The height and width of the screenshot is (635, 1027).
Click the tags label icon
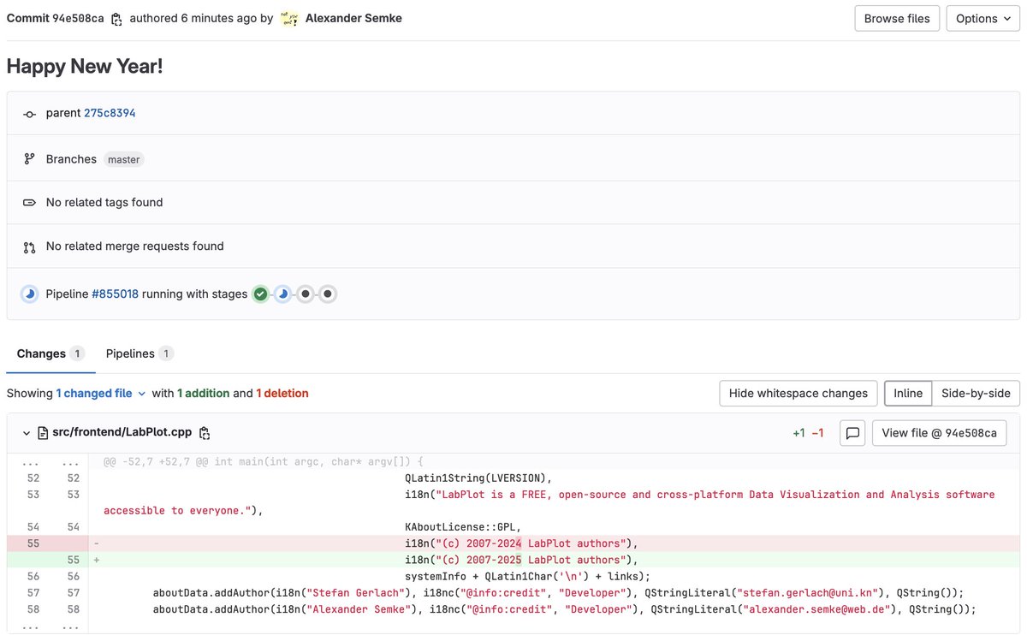29,203
